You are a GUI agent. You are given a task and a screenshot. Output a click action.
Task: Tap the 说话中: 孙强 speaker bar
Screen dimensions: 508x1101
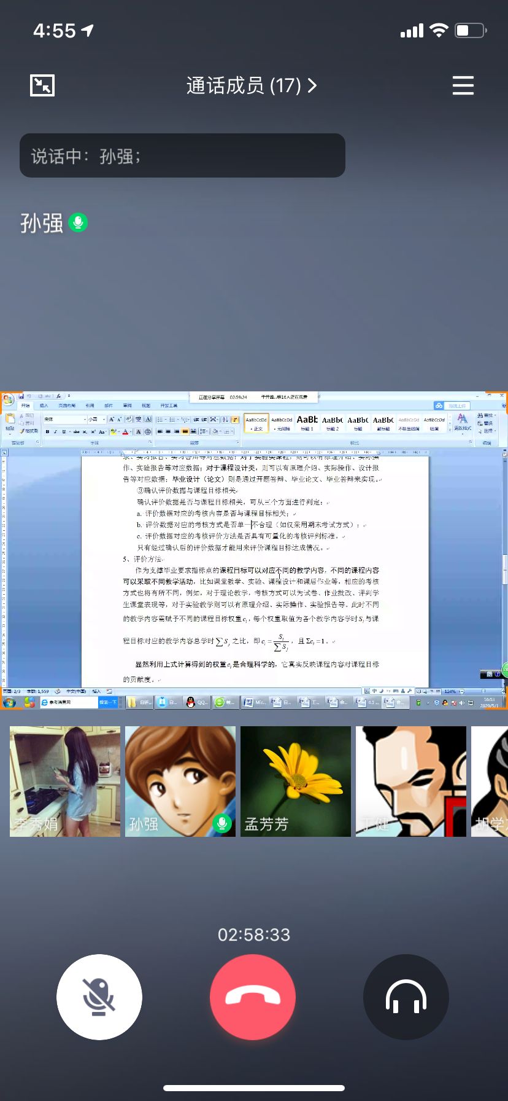(182, 156)
